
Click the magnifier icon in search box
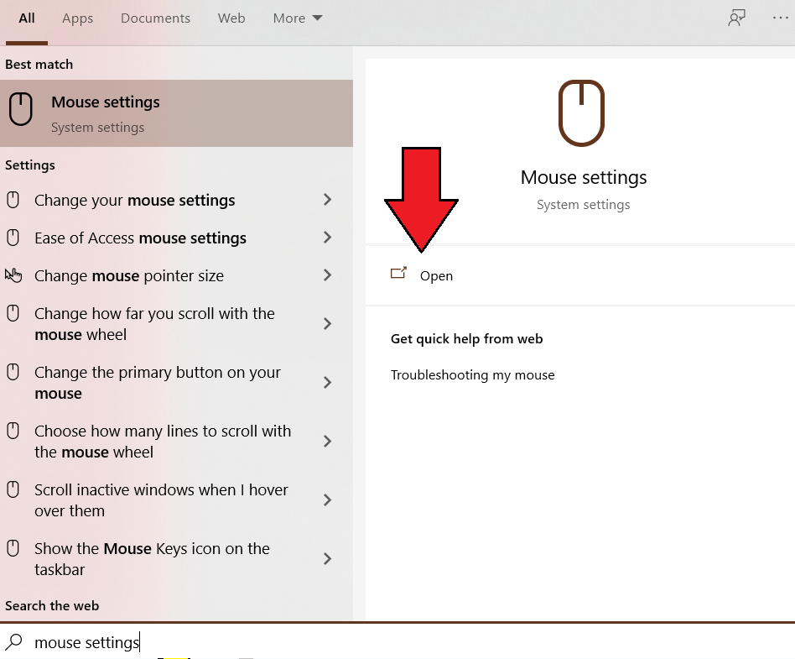(14, 641)
